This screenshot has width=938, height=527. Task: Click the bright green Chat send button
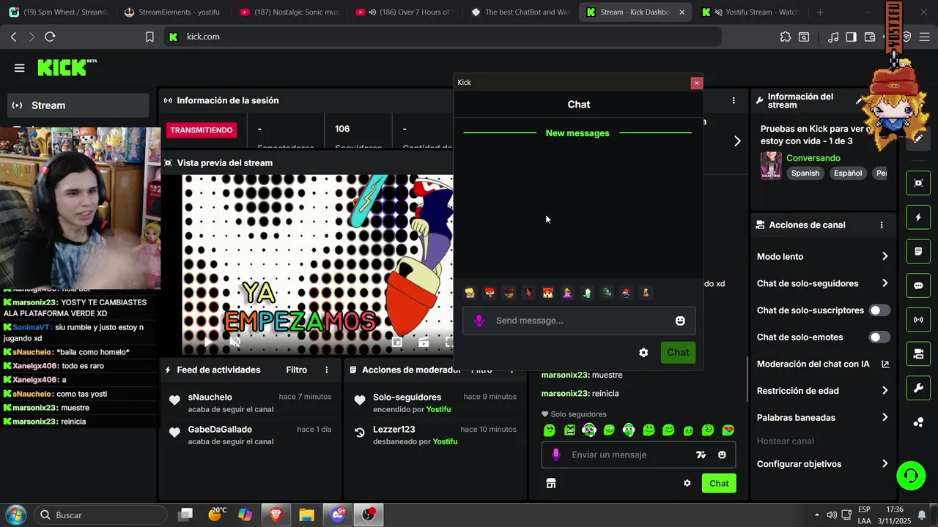tap(719, 483)
